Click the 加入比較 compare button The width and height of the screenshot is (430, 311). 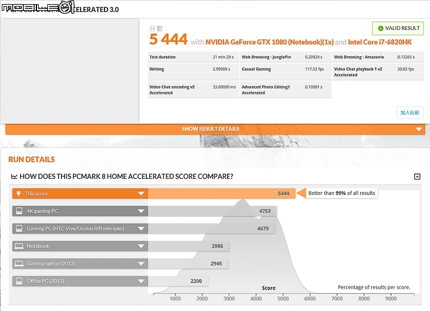(x=410, y=112)
